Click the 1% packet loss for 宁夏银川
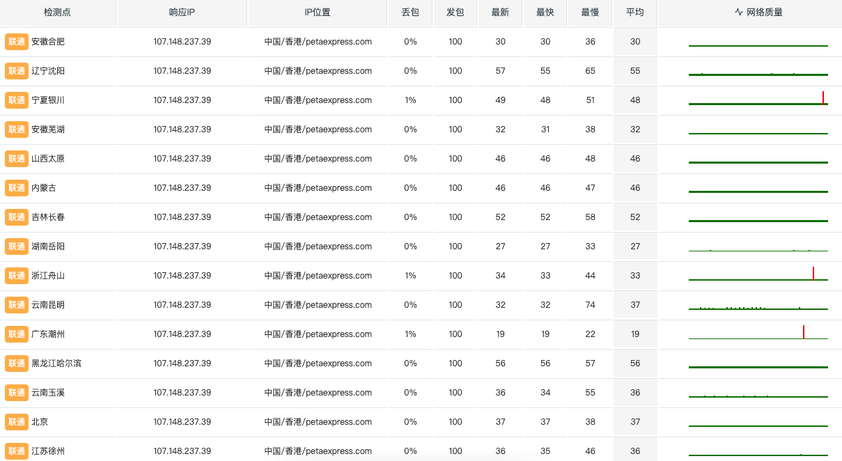842x461 pixels. tap(410, 100)
